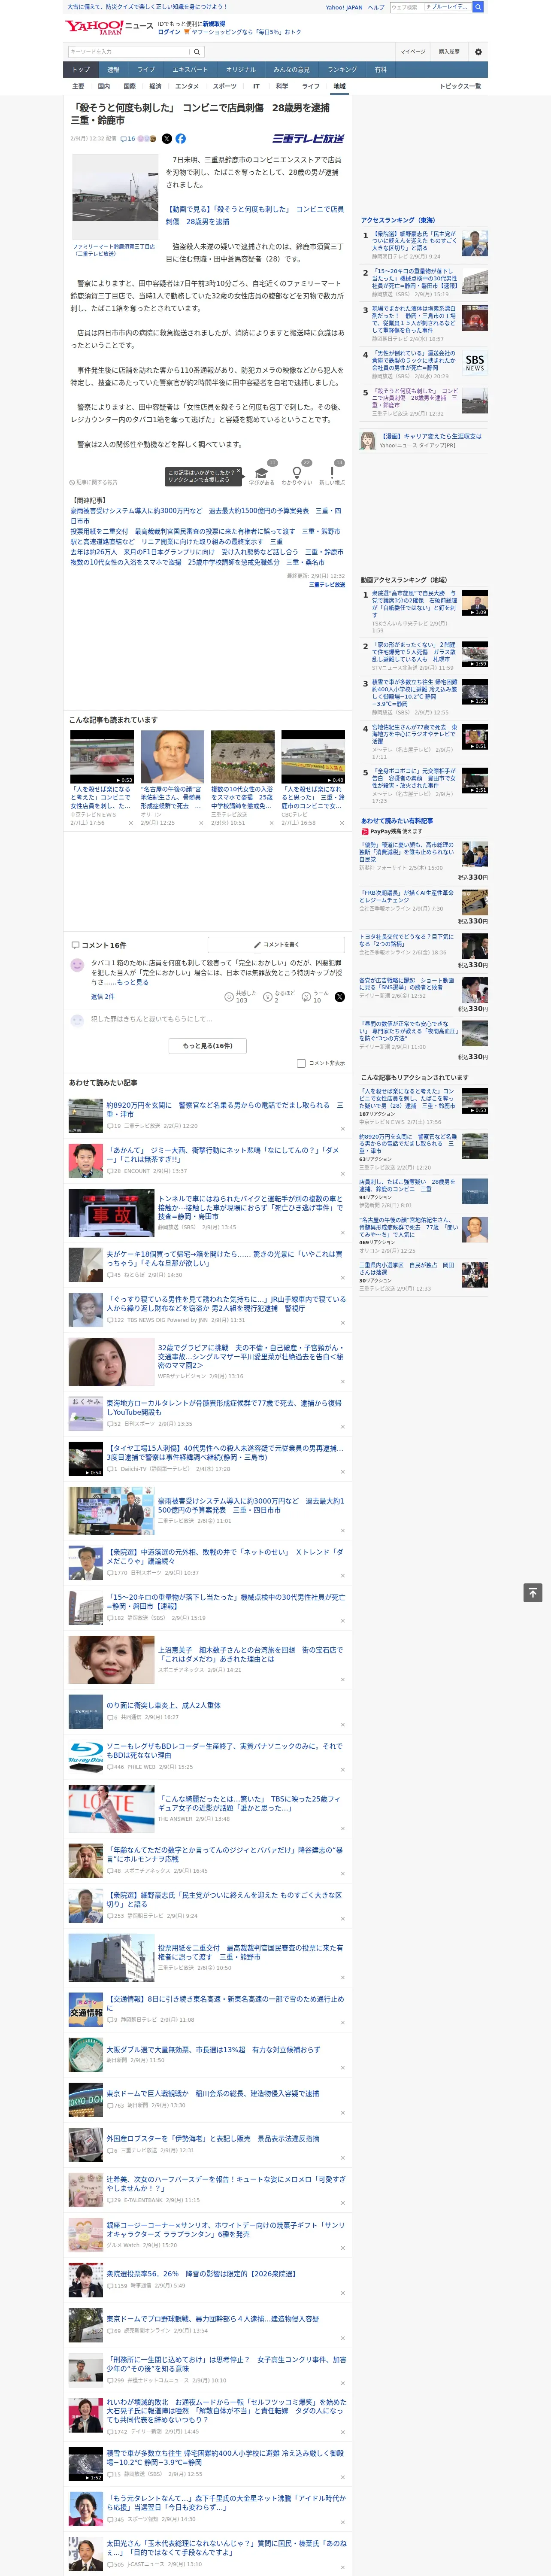Click 返信 2件 under first comment
Viewport: 551px width, 2576px height.
103,997
